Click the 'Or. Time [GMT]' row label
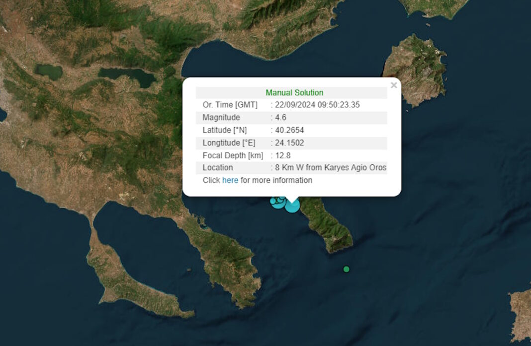 point(230,105)
